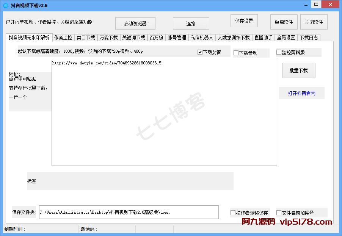This screenshot has width=342, height=236.
Task: Click the 连接 button
Action: point(191,23)
